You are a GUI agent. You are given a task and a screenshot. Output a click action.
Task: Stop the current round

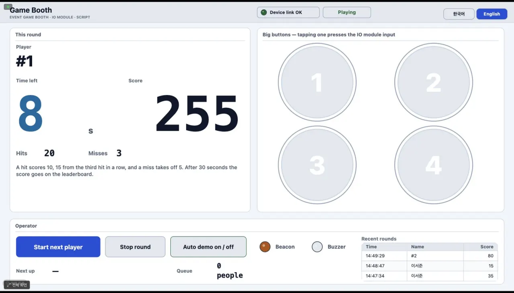[135, 247]
